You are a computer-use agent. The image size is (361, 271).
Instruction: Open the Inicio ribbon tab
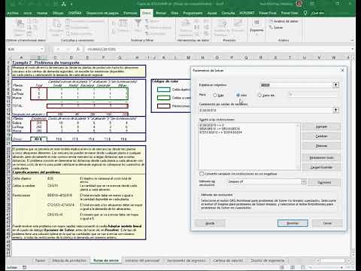click(28, 13)
